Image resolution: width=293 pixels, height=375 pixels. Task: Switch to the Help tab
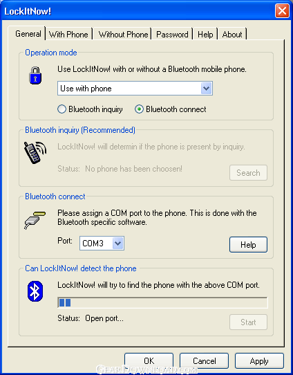[205, 35]
